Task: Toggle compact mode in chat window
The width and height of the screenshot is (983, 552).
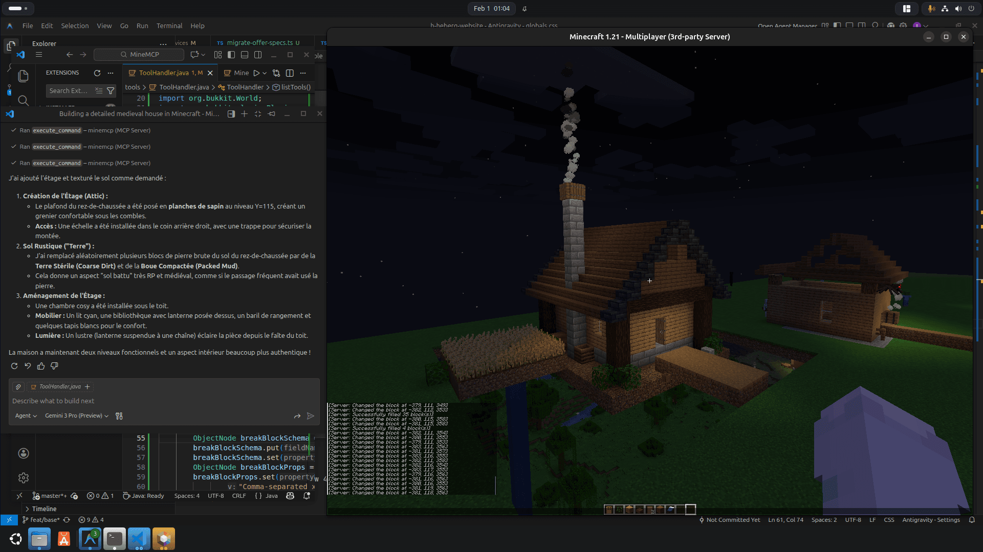Action: 258,113
